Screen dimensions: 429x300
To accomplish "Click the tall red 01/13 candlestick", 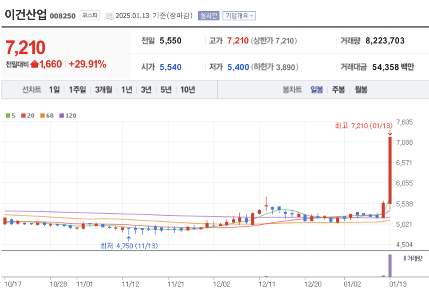I will (x=390, y=170).
